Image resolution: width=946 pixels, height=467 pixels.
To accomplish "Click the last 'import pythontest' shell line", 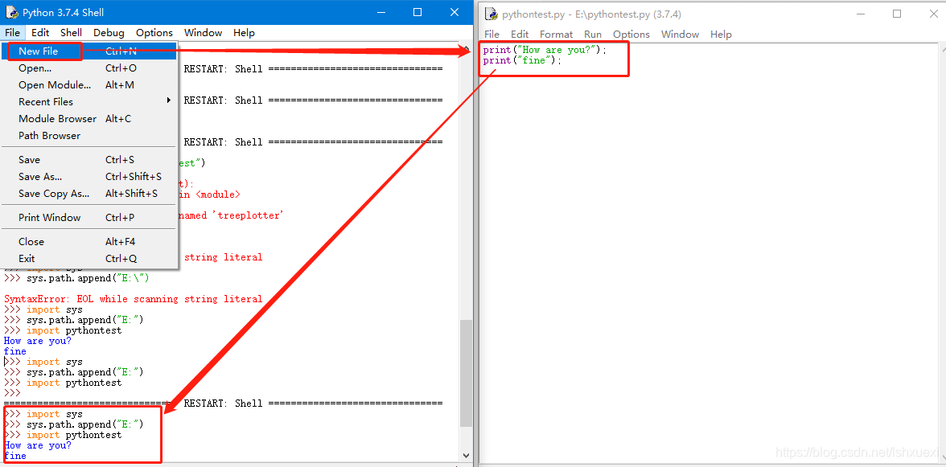I will point(63,435).
